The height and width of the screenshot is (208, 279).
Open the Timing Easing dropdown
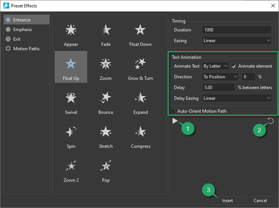click(237, 41)
